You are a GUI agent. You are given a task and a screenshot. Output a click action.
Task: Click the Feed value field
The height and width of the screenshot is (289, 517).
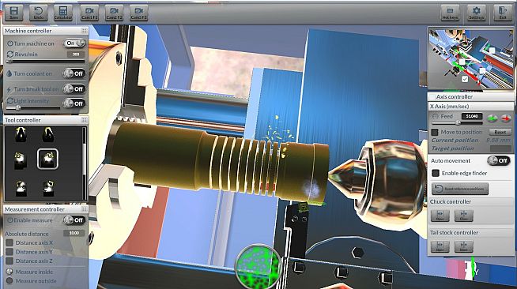point(472,116)
